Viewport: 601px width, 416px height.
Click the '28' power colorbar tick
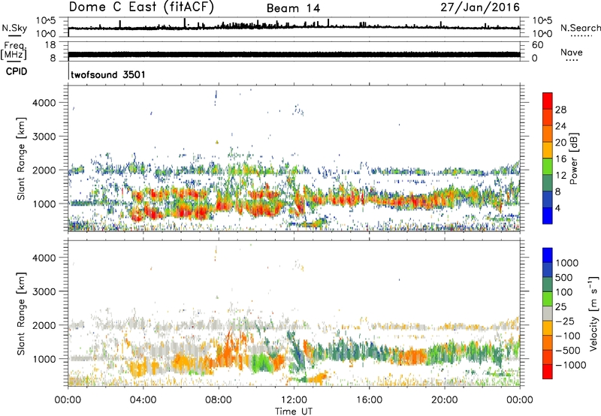(x=560, y=110)
